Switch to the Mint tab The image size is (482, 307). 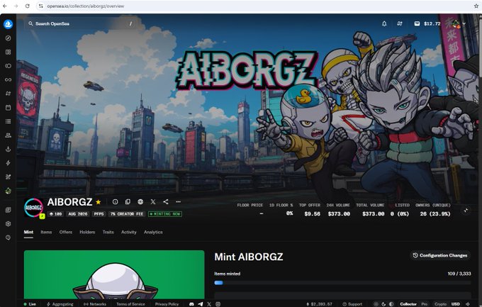click(x=28, y=233)
